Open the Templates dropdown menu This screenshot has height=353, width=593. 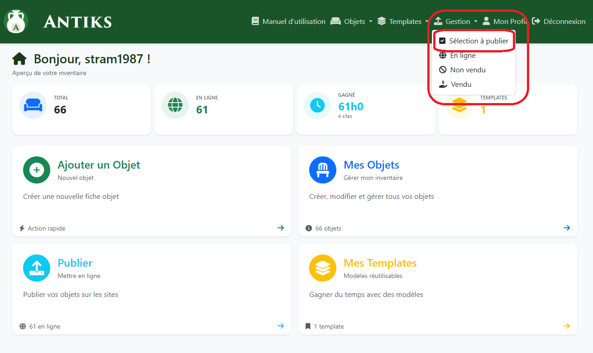402,22
